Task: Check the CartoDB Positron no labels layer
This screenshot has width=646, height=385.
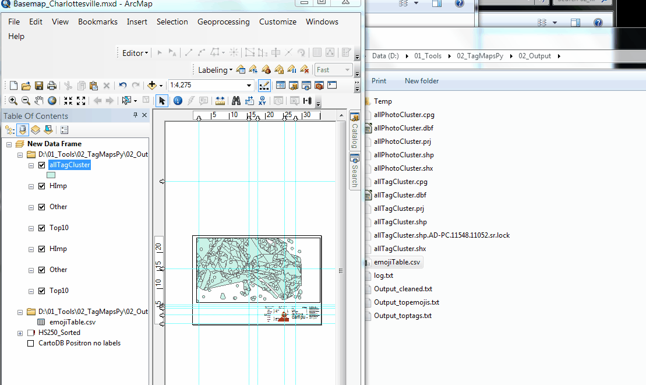Action: (x=32, y=343)
